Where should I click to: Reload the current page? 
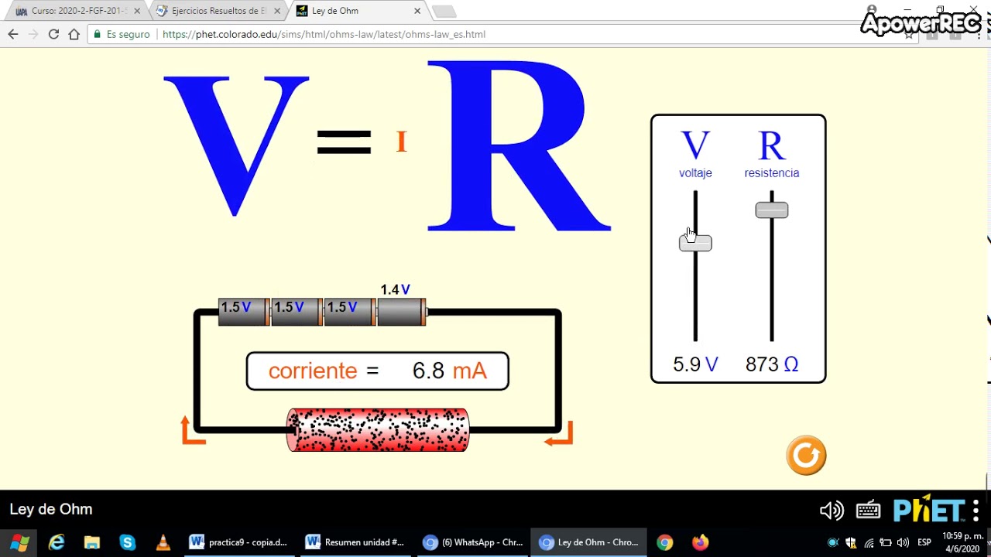tap(53, 34)
